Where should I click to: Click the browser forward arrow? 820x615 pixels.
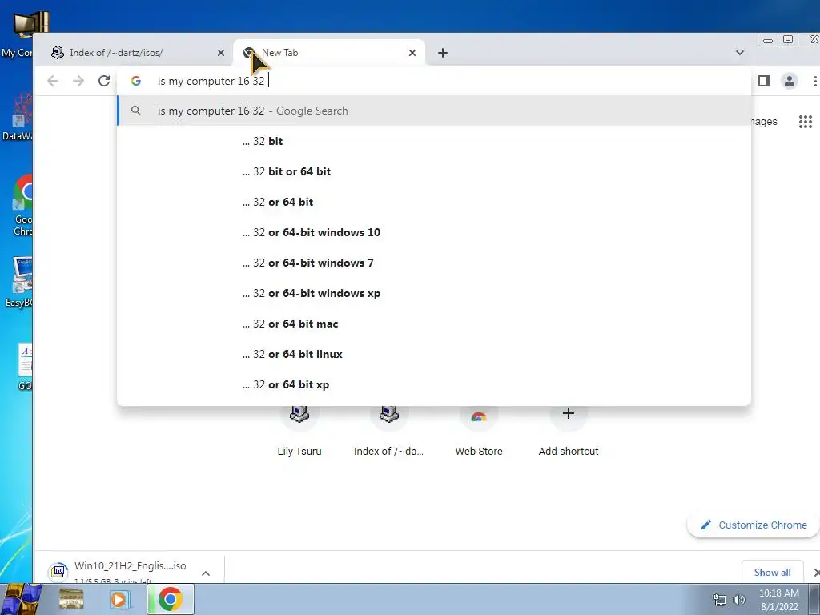point(78,81)
